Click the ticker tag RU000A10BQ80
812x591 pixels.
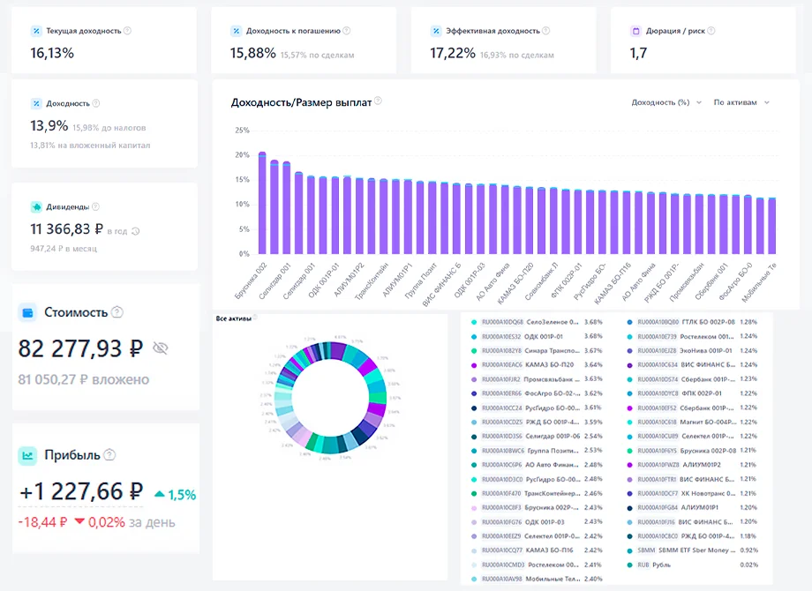(658, 322)
